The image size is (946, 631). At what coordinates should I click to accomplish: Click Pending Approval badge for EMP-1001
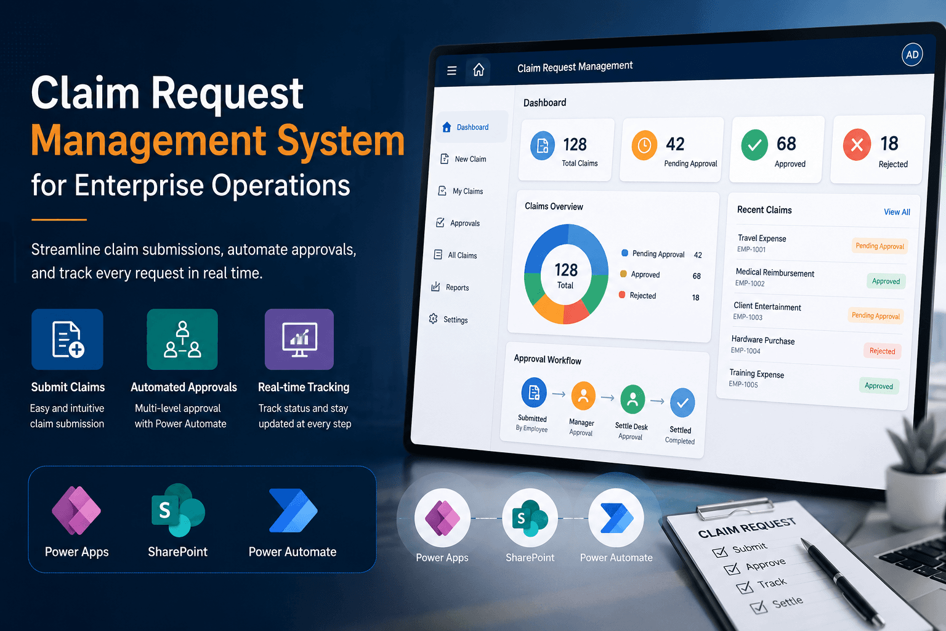pos(879,246)
